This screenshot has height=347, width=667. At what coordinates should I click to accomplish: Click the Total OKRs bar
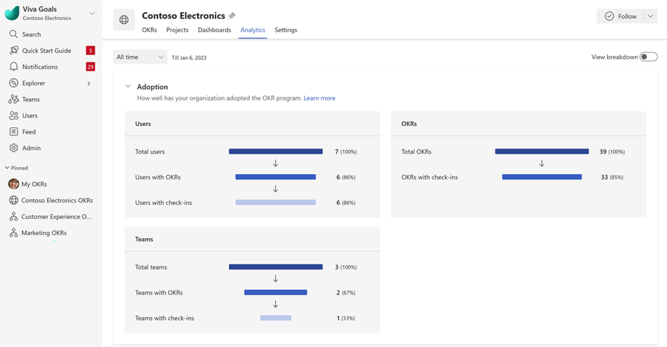coord(542,151)
